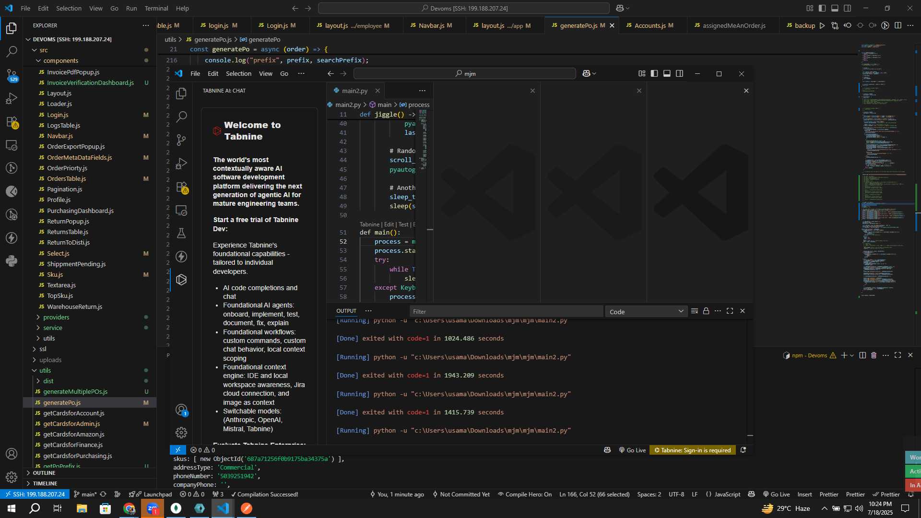Screen dimensions: 921x518
Task: Expand the TIMELINE section
Action: [x=45, y=483]
